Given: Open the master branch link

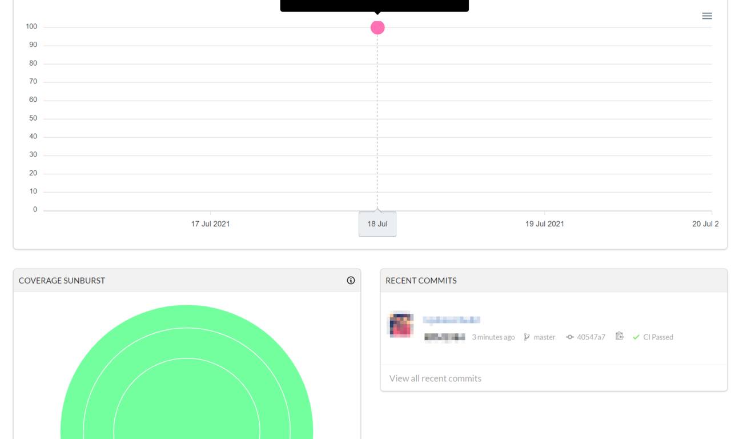Looking at the screenshot, I should 544,337.
